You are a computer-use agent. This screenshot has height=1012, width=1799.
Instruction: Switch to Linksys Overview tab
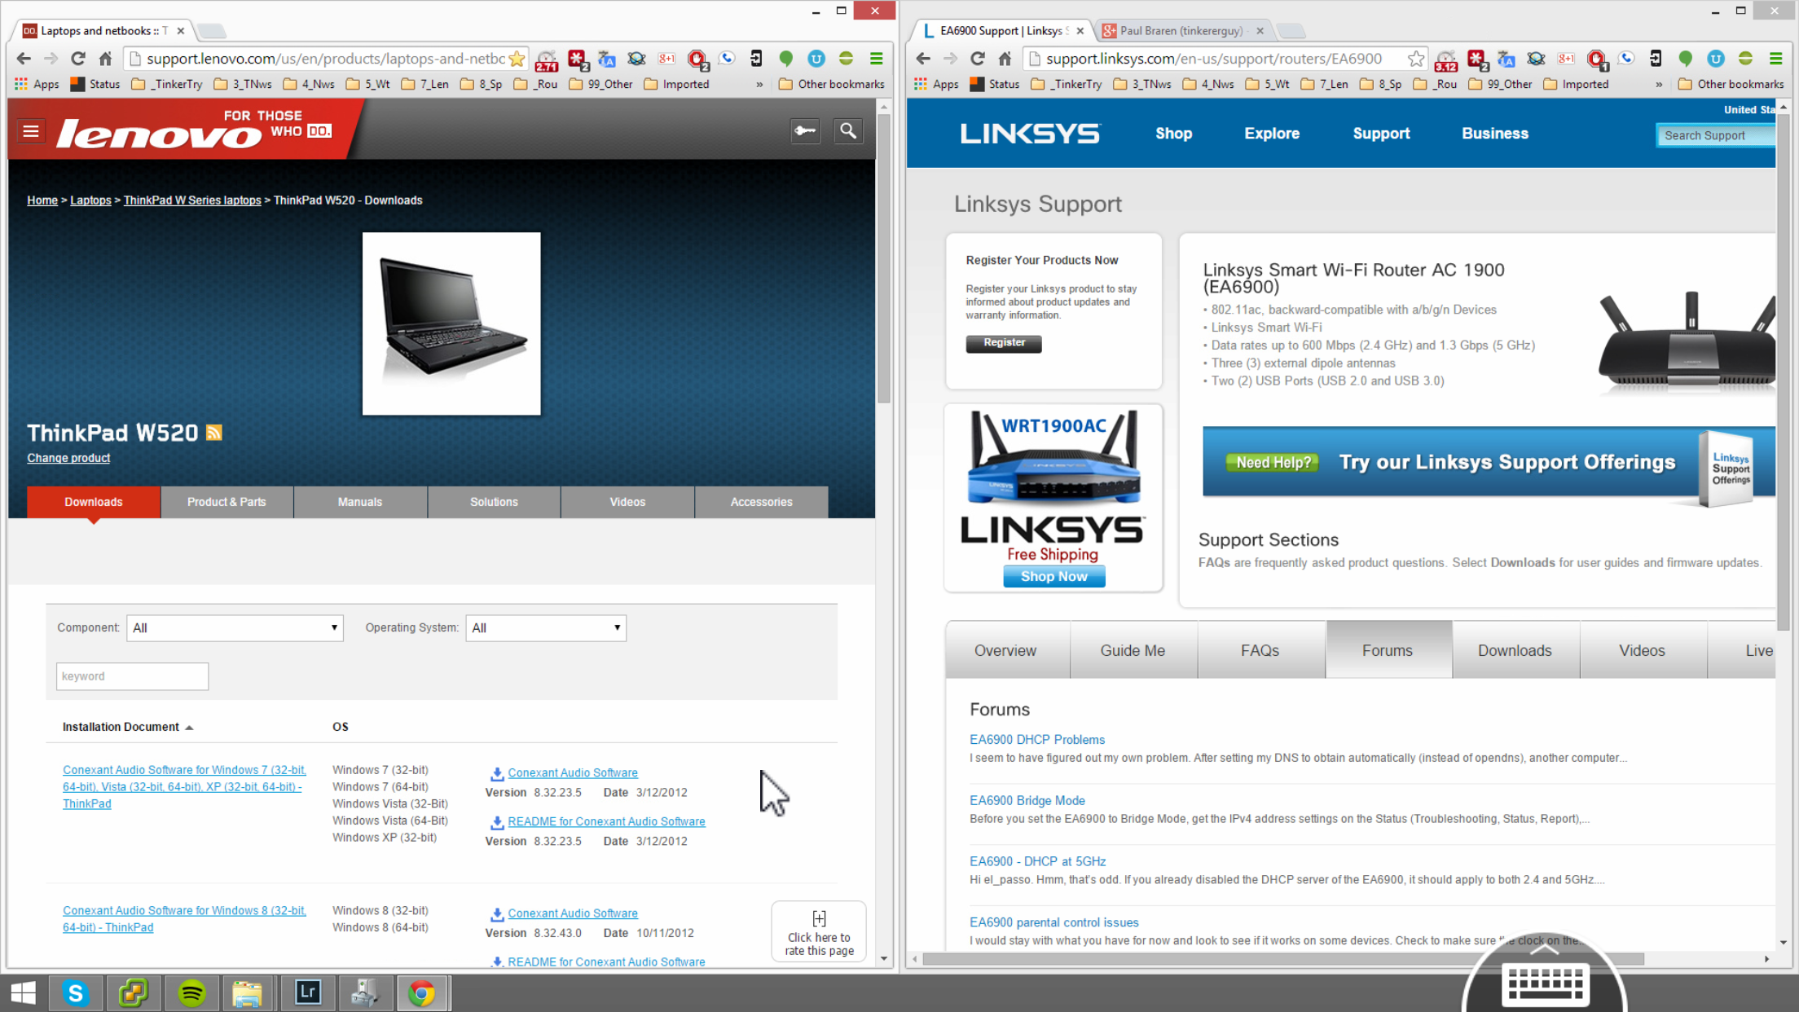pos(1005,650)
